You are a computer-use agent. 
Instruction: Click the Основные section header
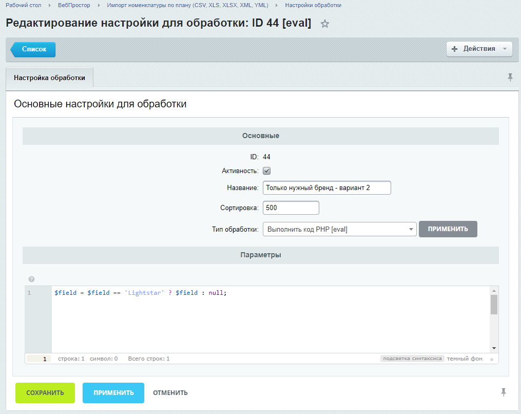[261, 136]
